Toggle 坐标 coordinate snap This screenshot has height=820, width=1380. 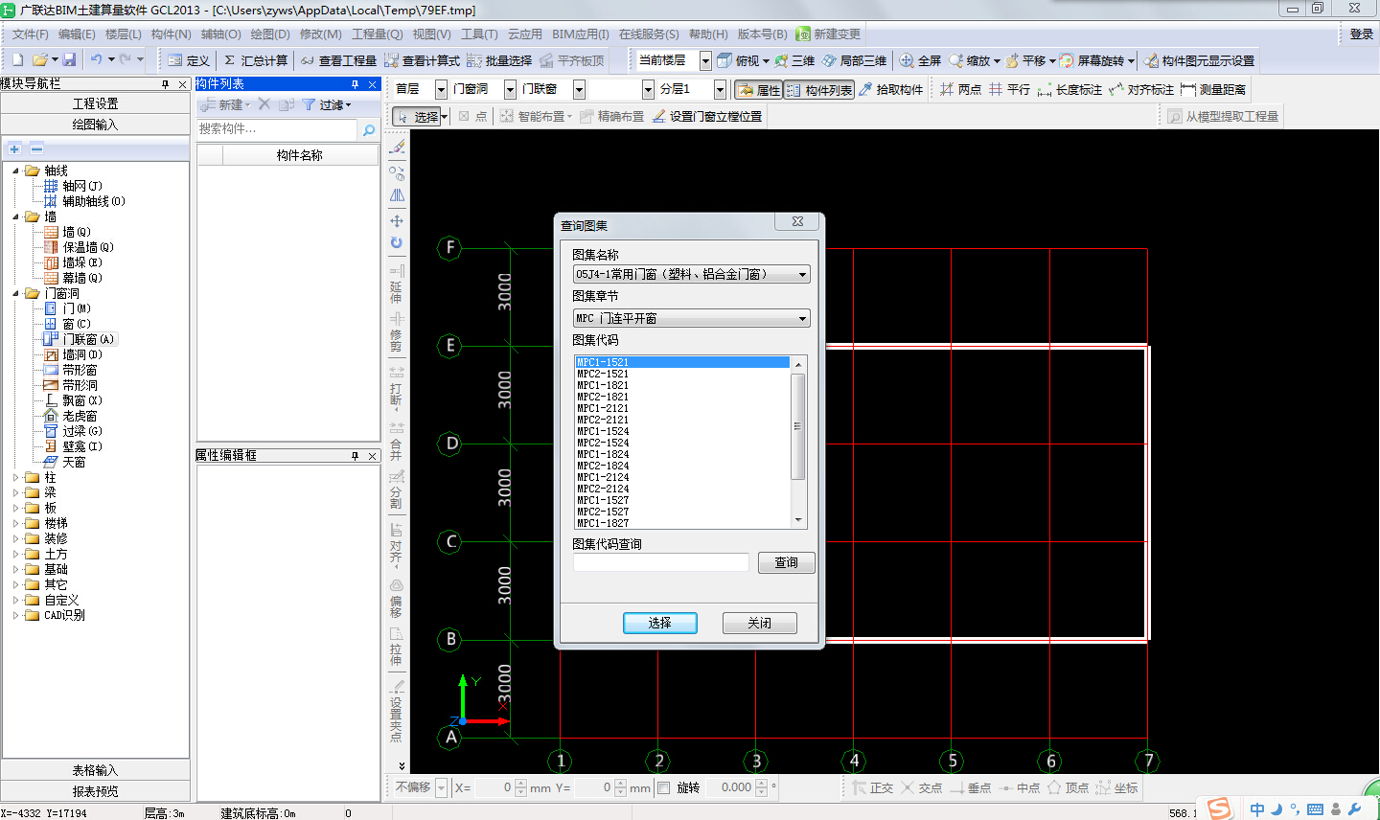click(1116, 787)
